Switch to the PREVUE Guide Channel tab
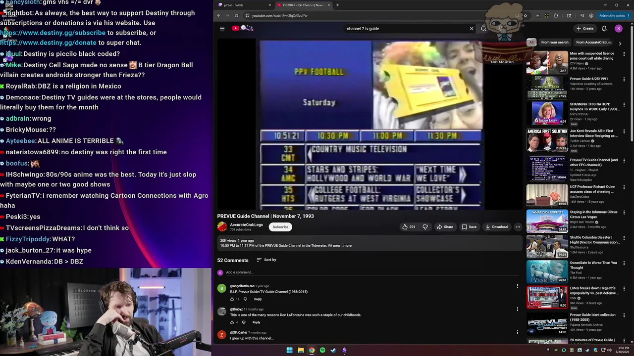Viewport: 634px width, 356px height. pyautogui.click(x=303, y=5)
